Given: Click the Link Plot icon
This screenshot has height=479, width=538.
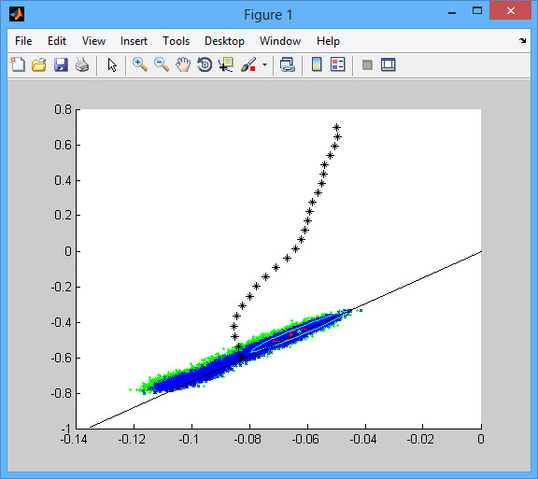Looking at the screenshot, I should point(287,64).
